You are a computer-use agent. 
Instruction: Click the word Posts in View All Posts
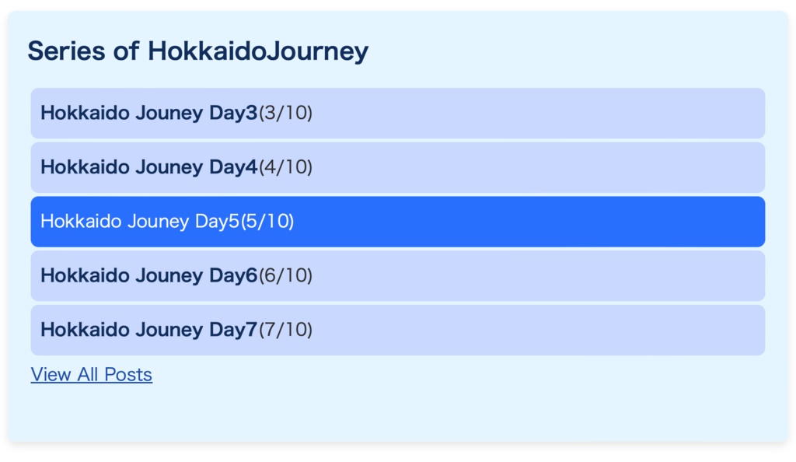(x=128, y=375)
